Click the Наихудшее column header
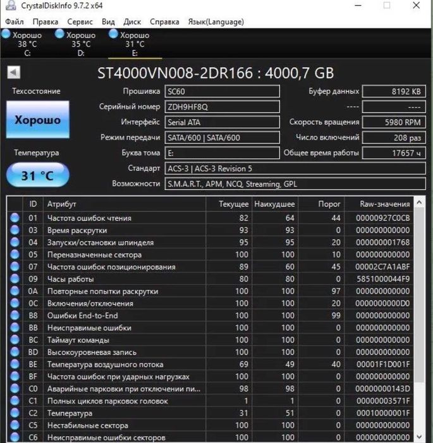This screenshot has width=433, height=443. (x=274, y=204)
